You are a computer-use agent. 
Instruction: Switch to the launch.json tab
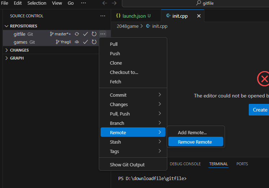pos(136,16)
